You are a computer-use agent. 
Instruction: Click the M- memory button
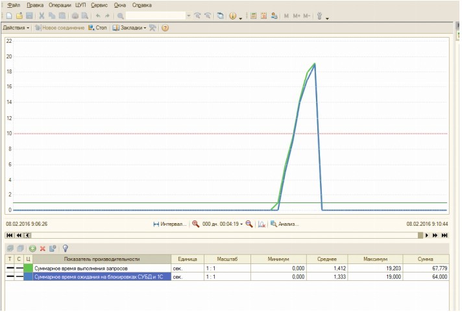pyautogui.click(x=306, y=16)
